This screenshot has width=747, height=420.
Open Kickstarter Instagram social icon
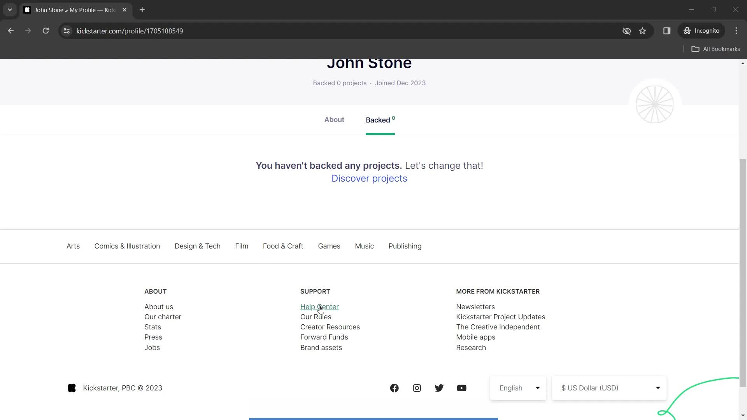coord(417,388)
